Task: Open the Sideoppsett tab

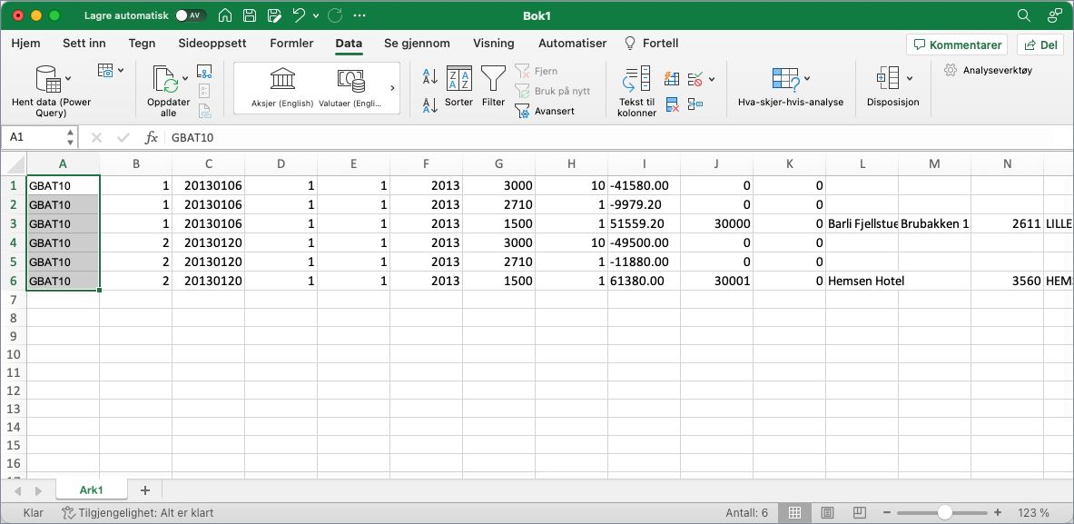Action: 212,44
